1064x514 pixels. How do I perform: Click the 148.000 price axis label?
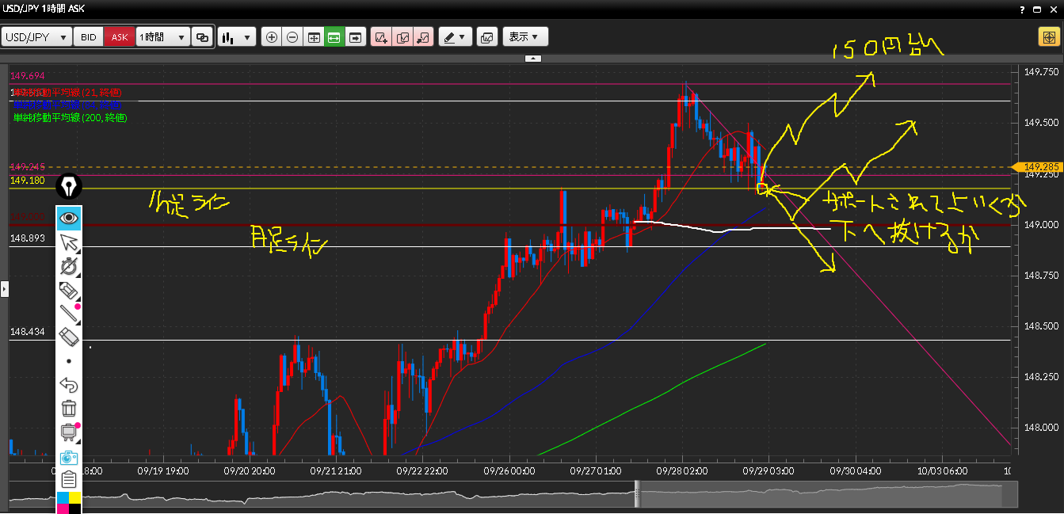(1041, 427)
